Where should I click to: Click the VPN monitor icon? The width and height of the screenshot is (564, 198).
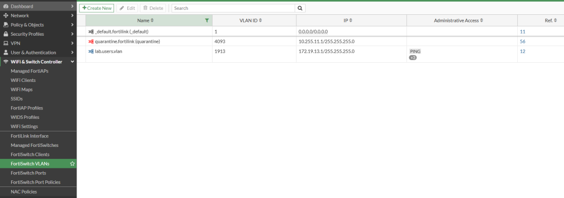[x=6, y=43]
